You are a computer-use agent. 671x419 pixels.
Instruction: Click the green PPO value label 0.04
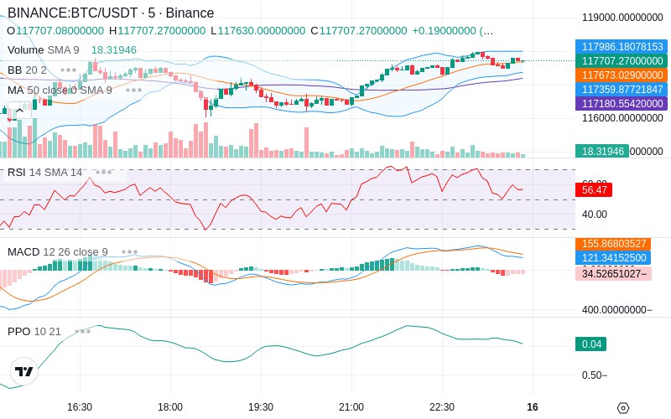coord(590,344)
